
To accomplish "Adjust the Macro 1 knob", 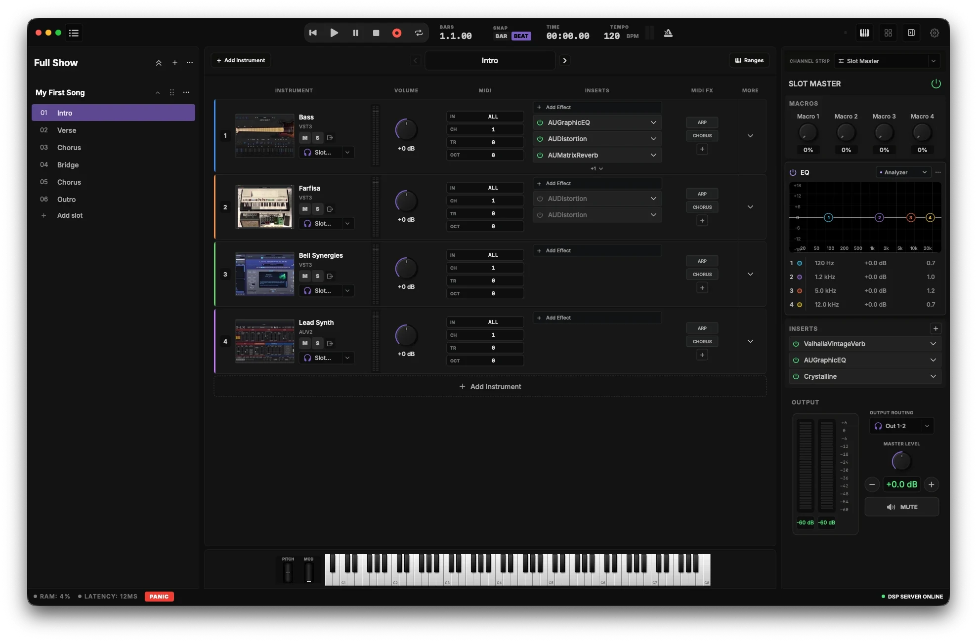I will coord(808,132).
